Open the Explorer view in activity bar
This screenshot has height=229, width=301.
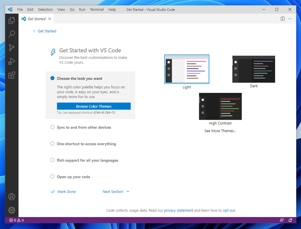[x=12, y=20]
